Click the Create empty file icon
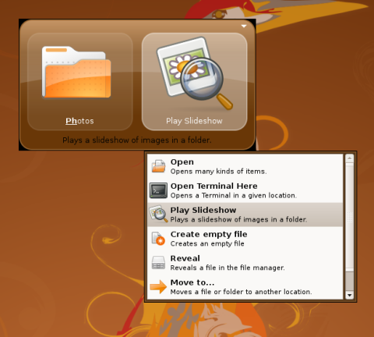 tap(158, 239)
